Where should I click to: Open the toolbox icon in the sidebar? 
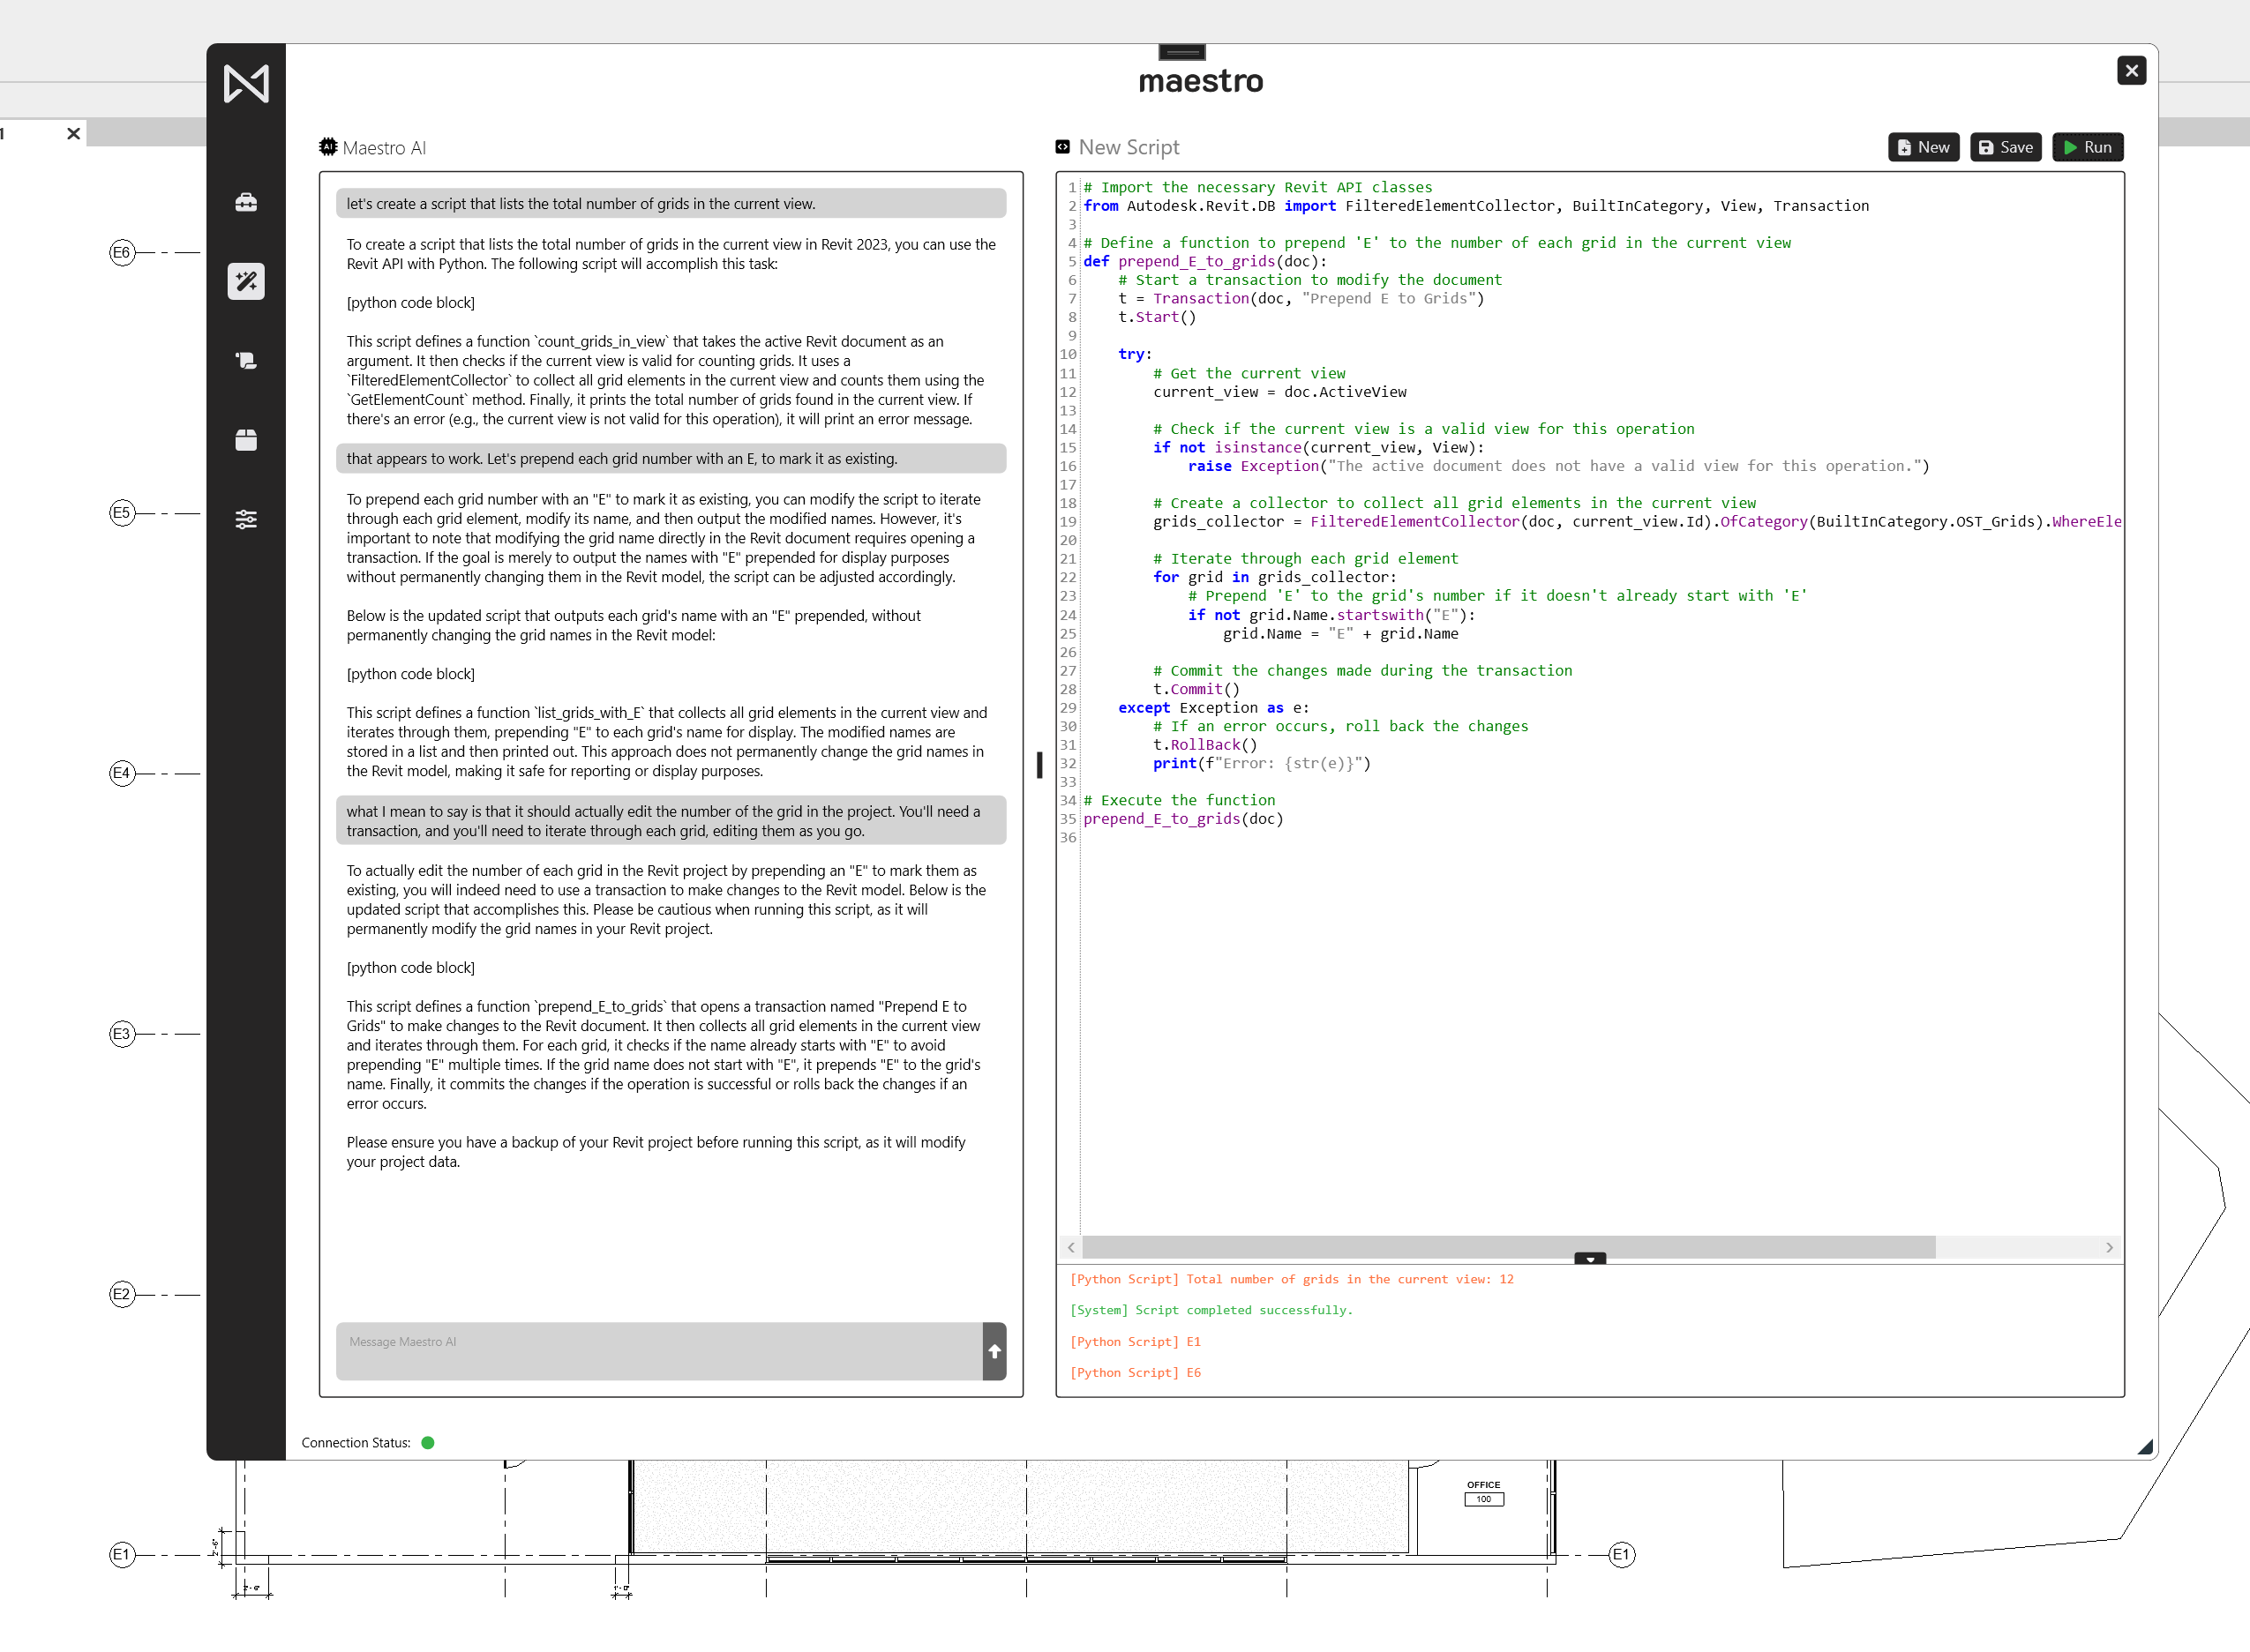(x=246, y=203)
